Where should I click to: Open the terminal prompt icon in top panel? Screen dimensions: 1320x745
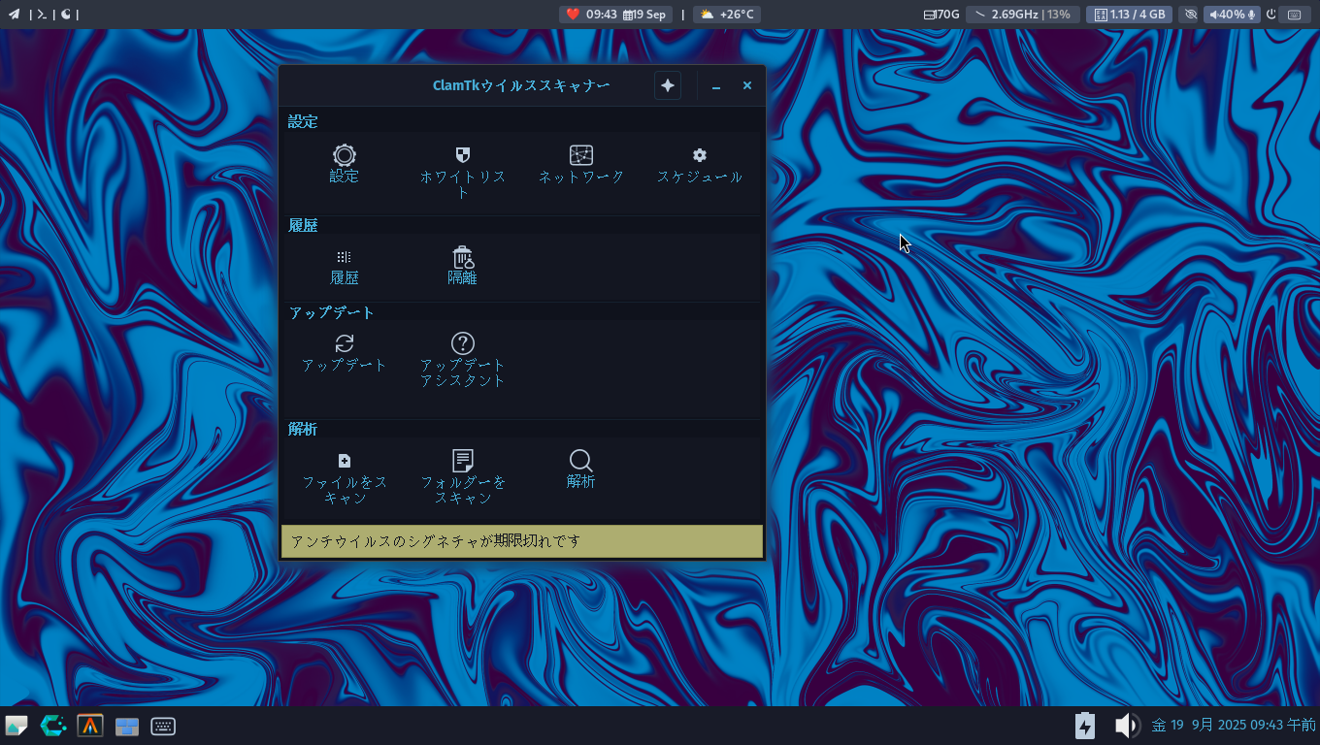(42, 15)
